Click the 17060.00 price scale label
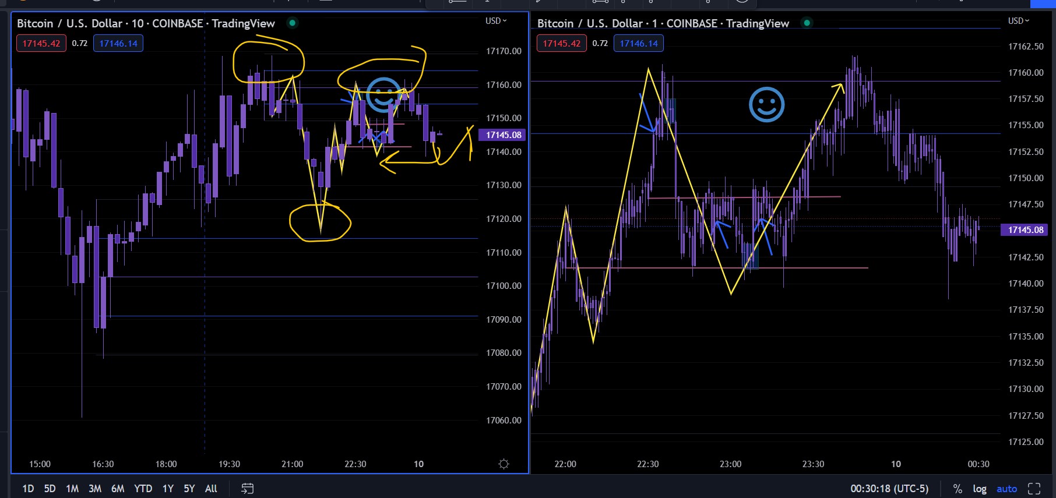The image size is (1056, 498). (504, 421)
